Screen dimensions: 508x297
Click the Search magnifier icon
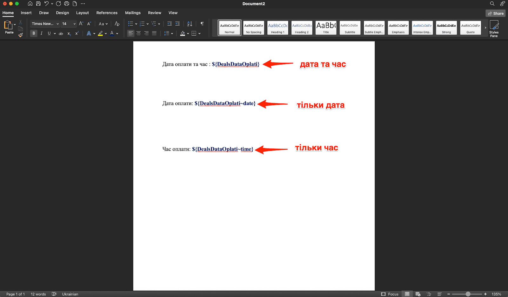coord(492,4)
